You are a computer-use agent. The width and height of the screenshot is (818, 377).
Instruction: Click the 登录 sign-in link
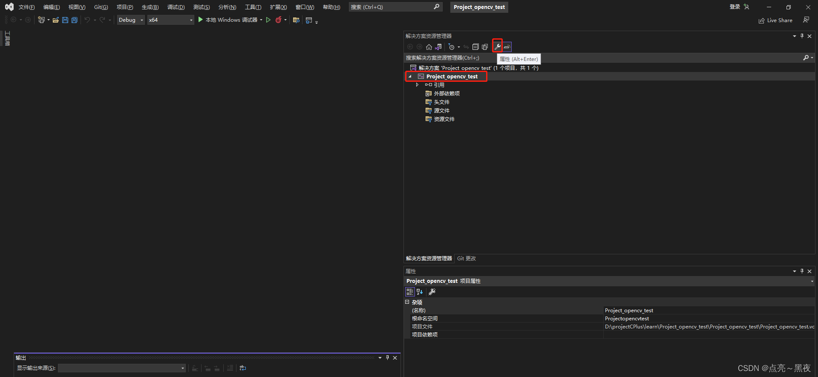pyautogui.click(x=735, y=7)
